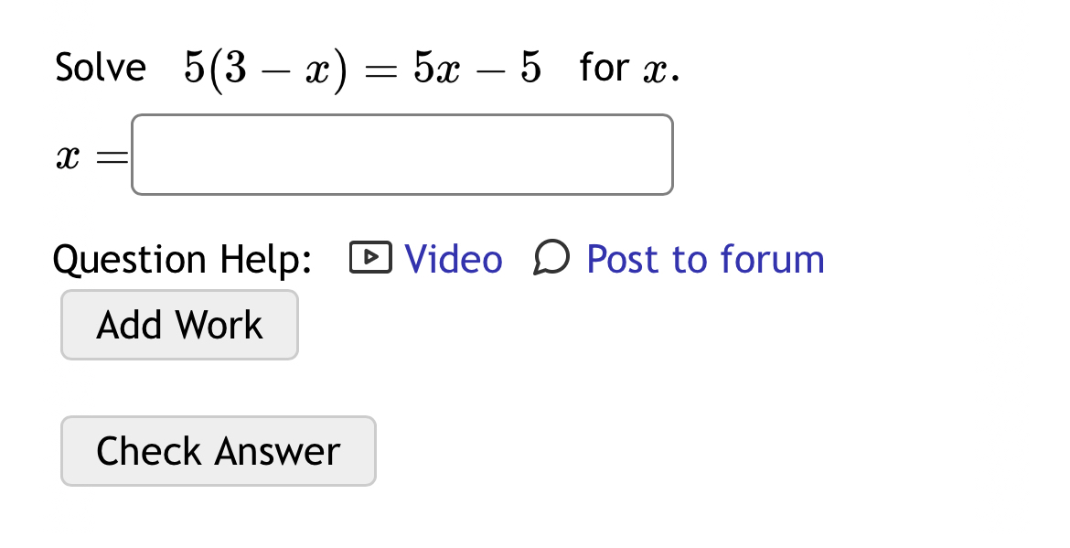Watch the help video for this question
The height and width of the screenshot is (548, 1070).
click(x=452, y=259)
